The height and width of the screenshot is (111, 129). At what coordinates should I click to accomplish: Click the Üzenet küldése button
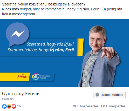109,95
